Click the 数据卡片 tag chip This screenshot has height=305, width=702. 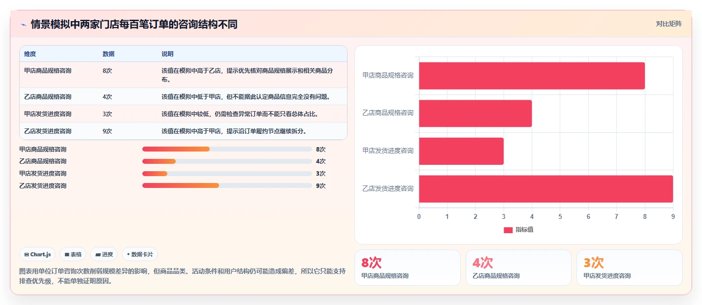click(140, 254)
